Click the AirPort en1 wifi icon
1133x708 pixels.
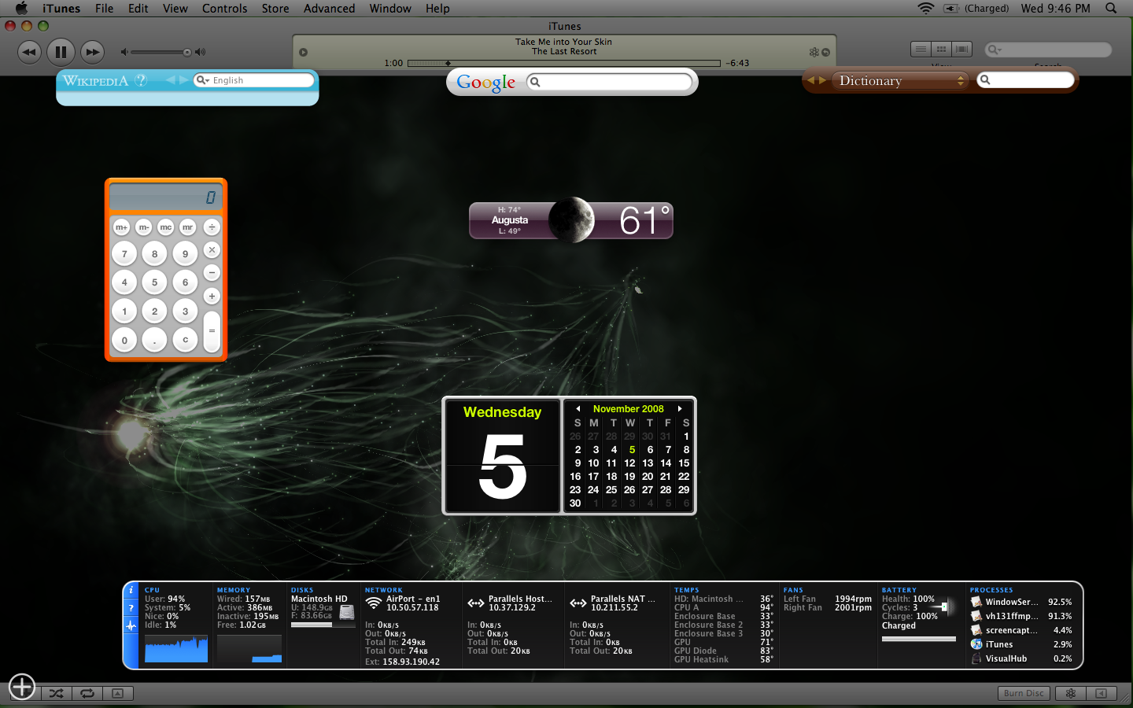(374, 603)
